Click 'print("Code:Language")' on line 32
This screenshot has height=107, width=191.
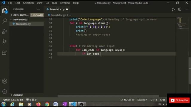tap(87, 19)
